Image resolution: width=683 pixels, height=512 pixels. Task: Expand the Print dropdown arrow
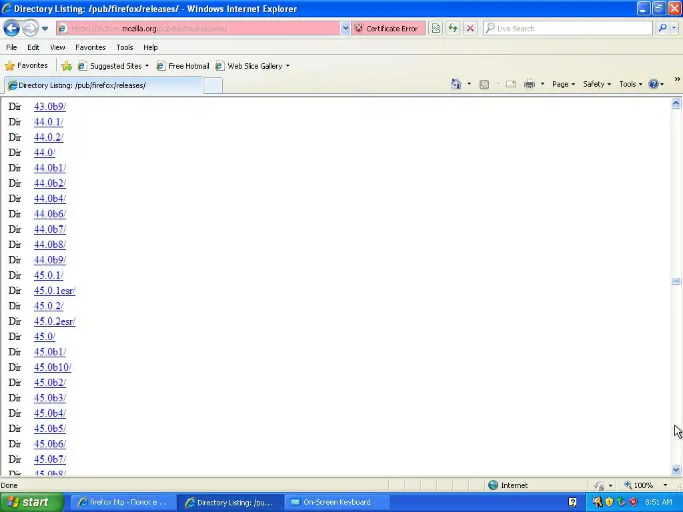click(x=542, y=84)
